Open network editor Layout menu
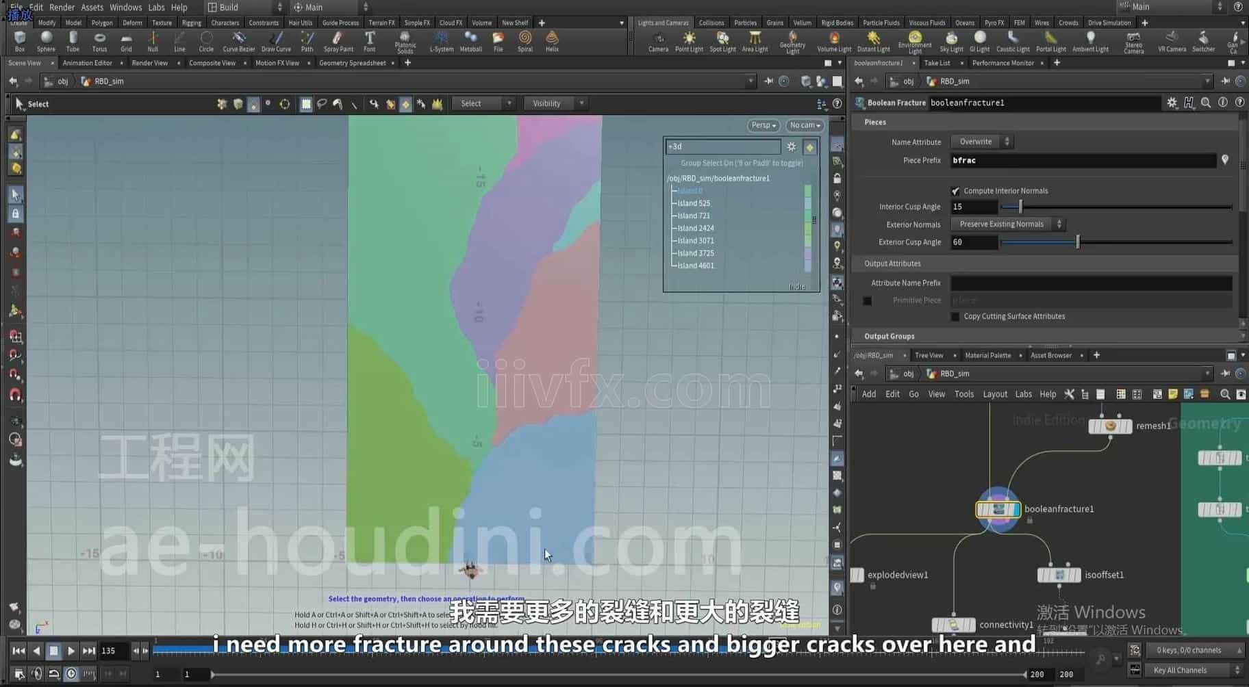The height and width of the screenshot is (687, 1249). click(994, 394)
